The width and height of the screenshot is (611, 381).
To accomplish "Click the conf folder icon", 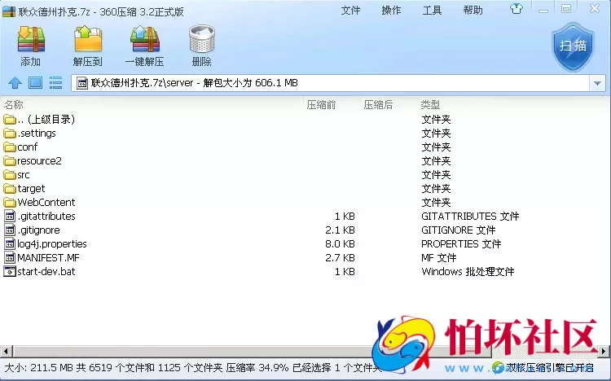I will click(x=10, y=147).
